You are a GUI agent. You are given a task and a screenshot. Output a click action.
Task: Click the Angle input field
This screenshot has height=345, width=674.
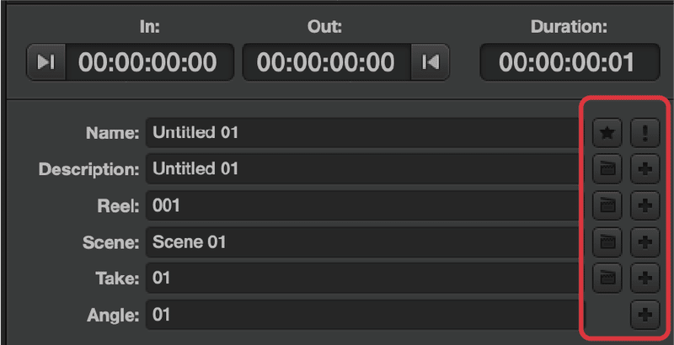(366, 315)
